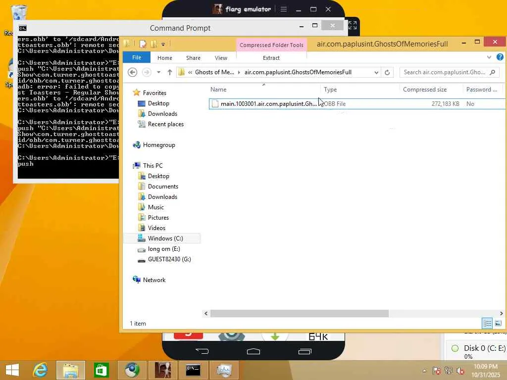Click the Command Prompt title bar icon
Screen dimensions: 507x380
click(x=22, y=28)
